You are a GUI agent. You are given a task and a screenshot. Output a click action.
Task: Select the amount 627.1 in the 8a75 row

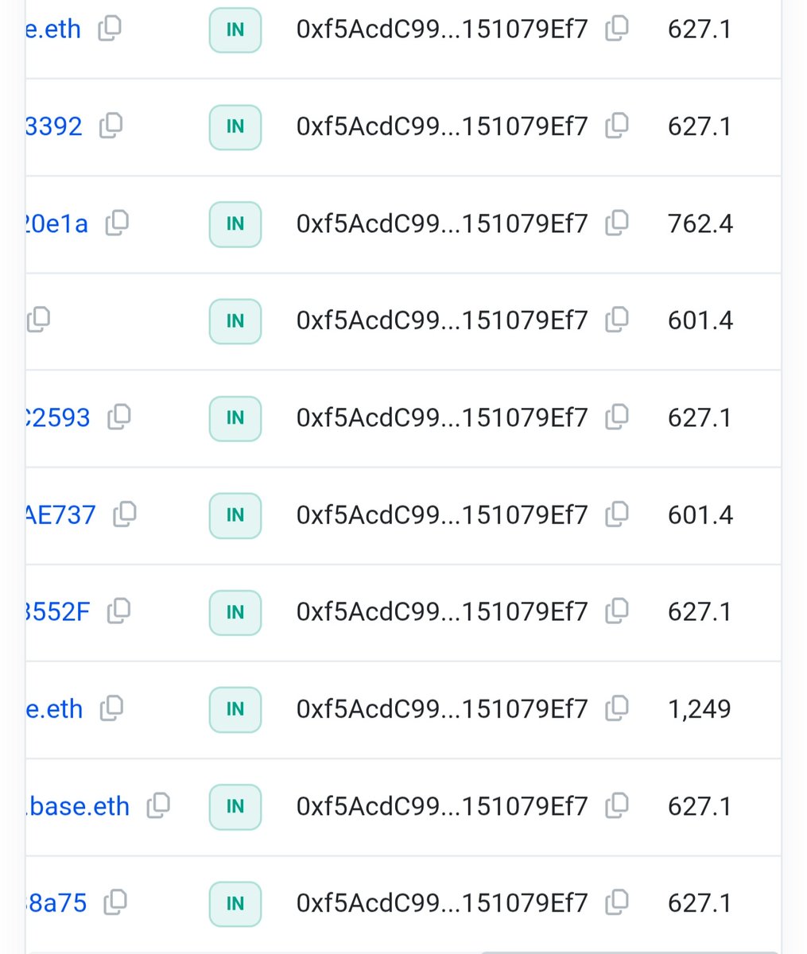(x=700, y=903)
